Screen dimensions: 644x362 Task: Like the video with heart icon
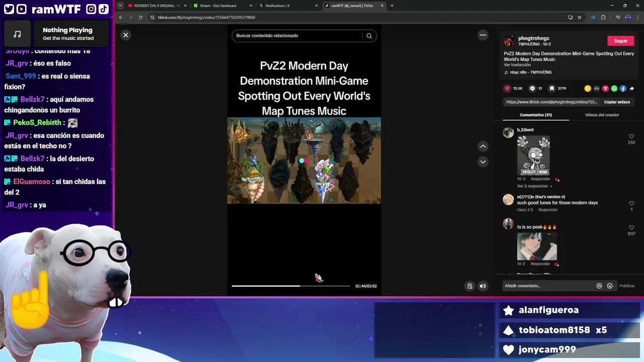coord(507,88)
